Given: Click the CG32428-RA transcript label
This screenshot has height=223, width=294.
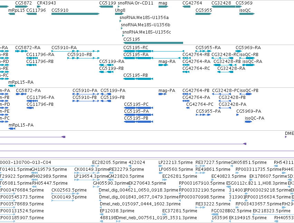Looking at the screenshot, I should point(231,68).
